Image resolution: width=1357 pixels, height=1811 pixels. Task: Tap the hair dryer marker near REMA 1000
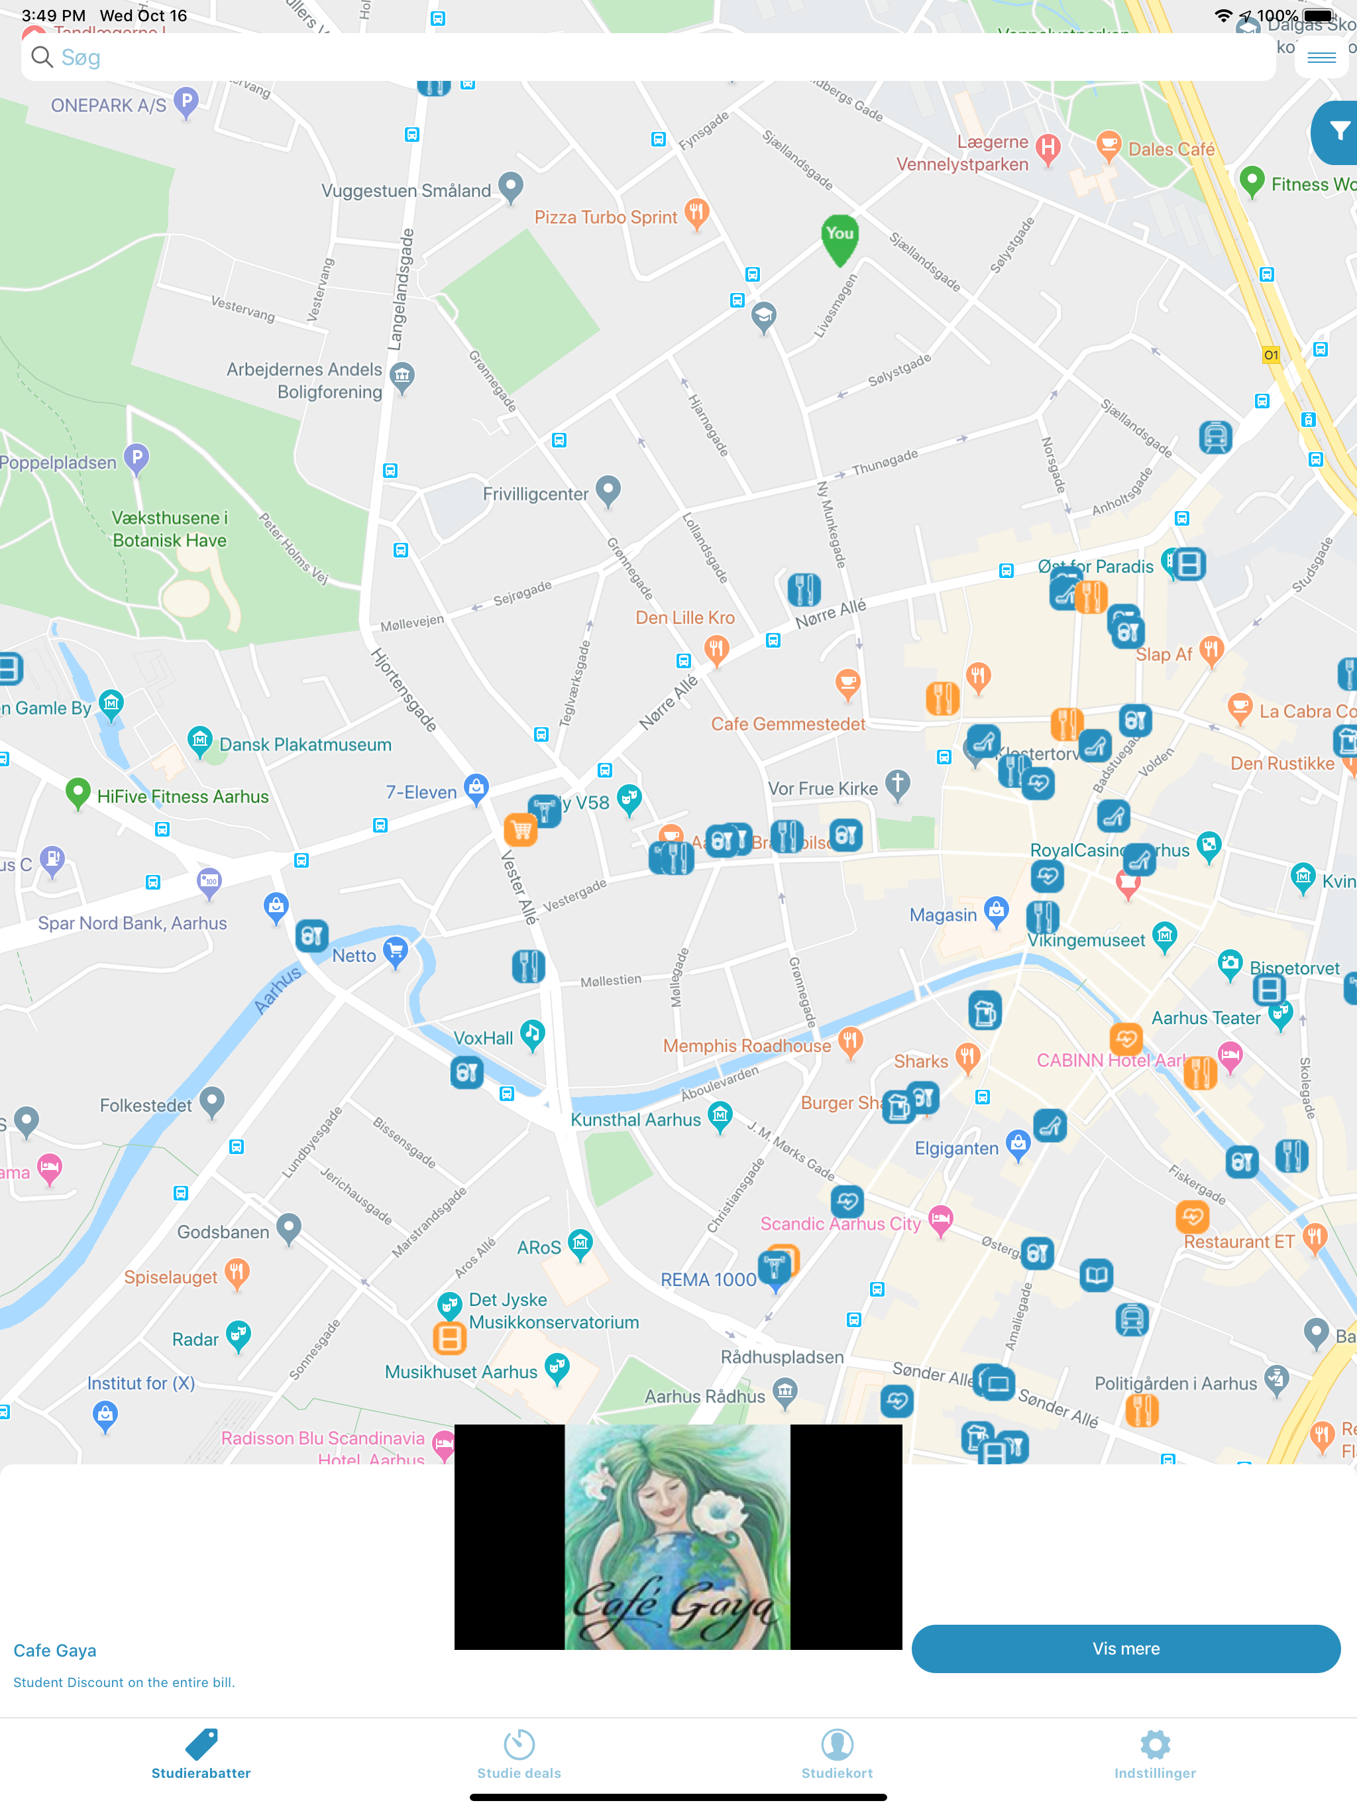[773, 1267]
